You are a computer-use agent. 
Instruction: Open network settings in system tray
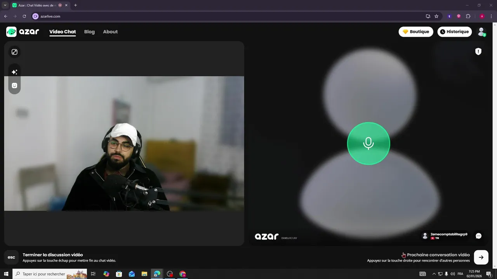[440, 274]
